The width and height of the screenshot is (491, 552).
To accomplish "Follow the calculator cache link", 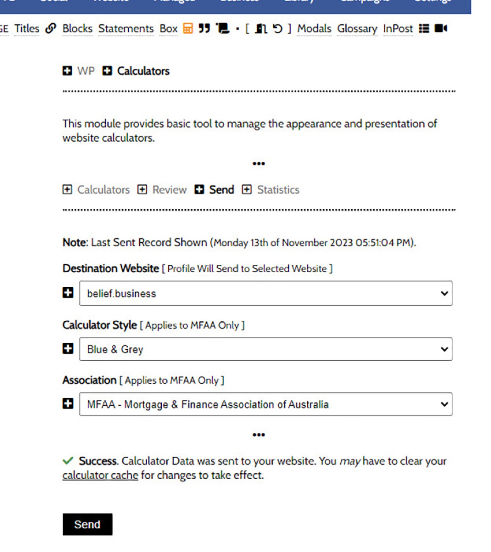I will [100, 475].
